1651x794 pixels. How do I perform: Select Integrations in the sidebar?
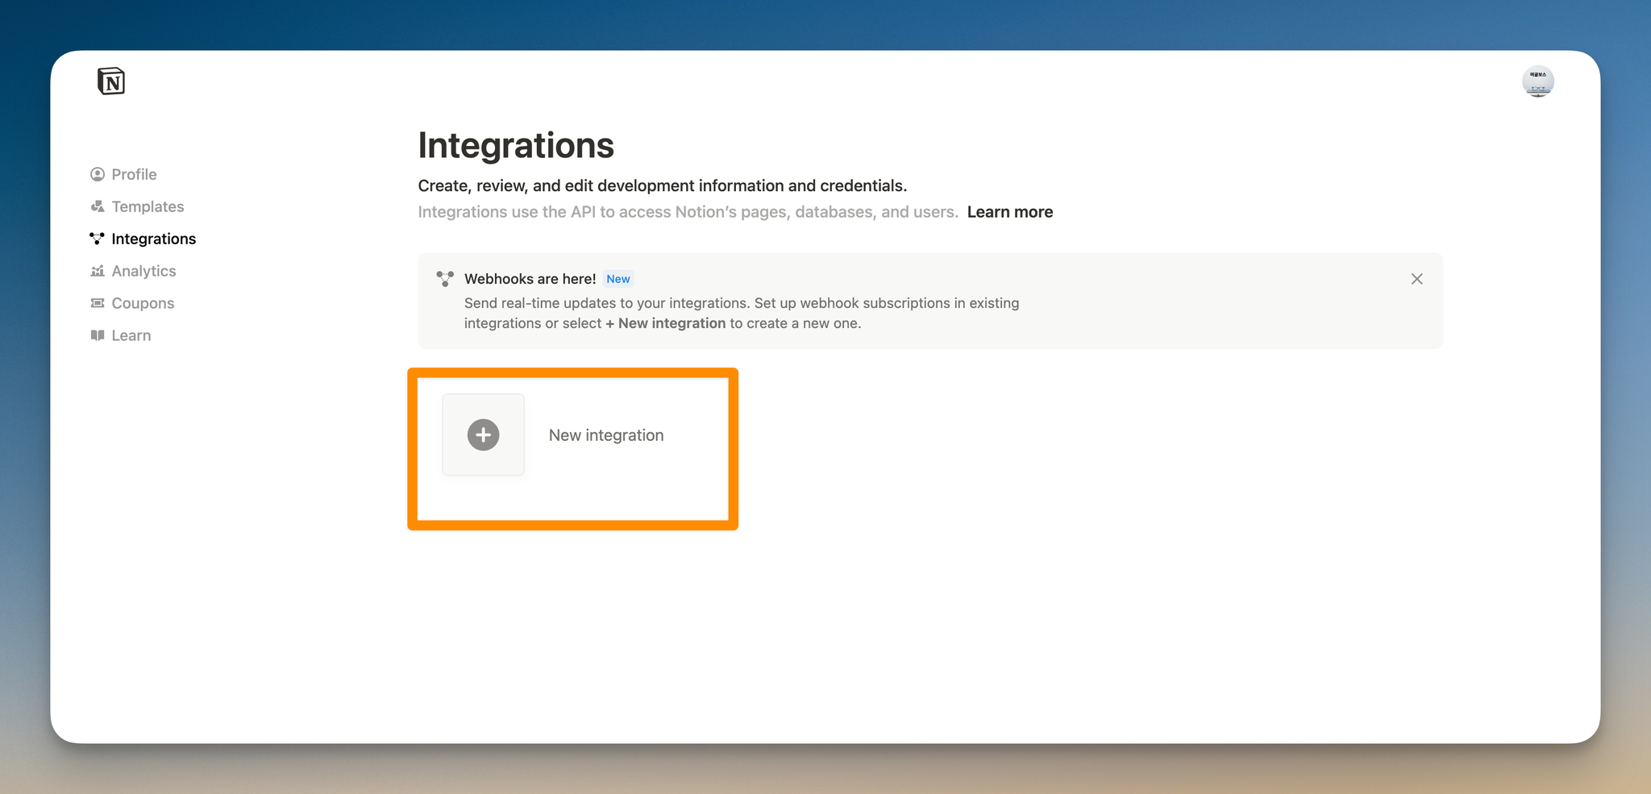[x=143, y=239]
